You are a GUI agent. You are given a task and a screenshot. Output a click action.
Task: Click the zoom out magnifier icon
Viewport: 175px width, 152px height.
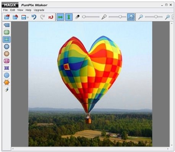141,17
